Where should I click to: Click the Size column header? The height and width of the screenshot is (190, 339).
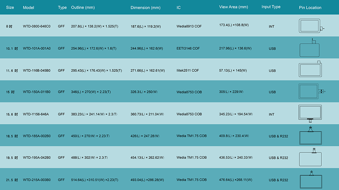[x=10, y=7]
